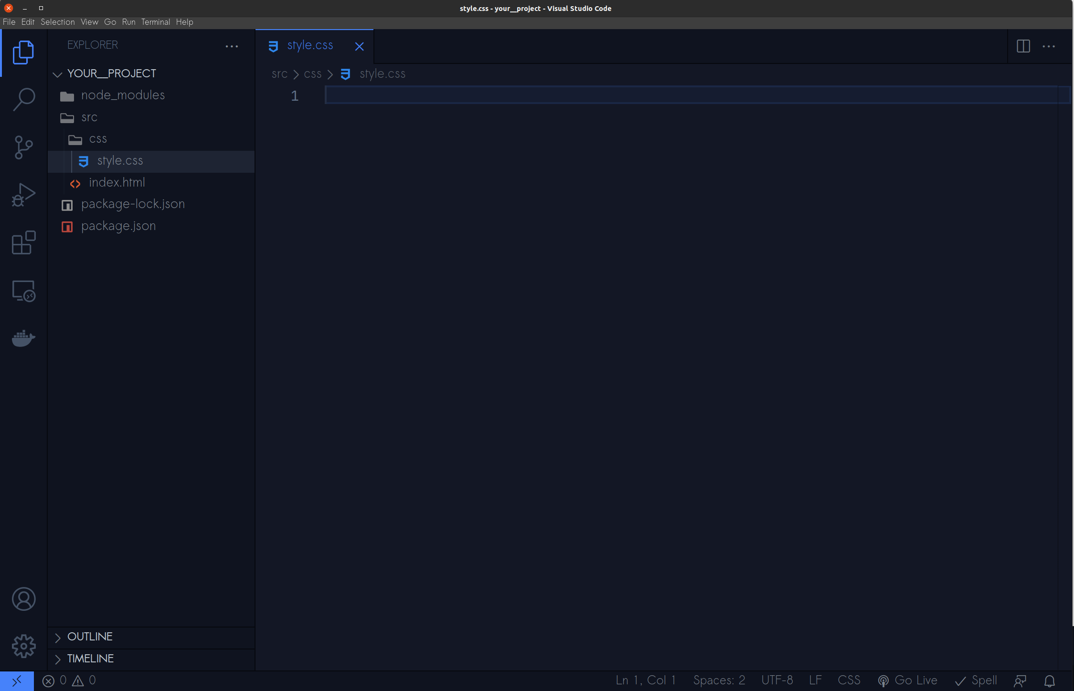Viewport: 1074px width, 691px height.
Task: Click the EXPLORER panel title
Action: point(93,45)
